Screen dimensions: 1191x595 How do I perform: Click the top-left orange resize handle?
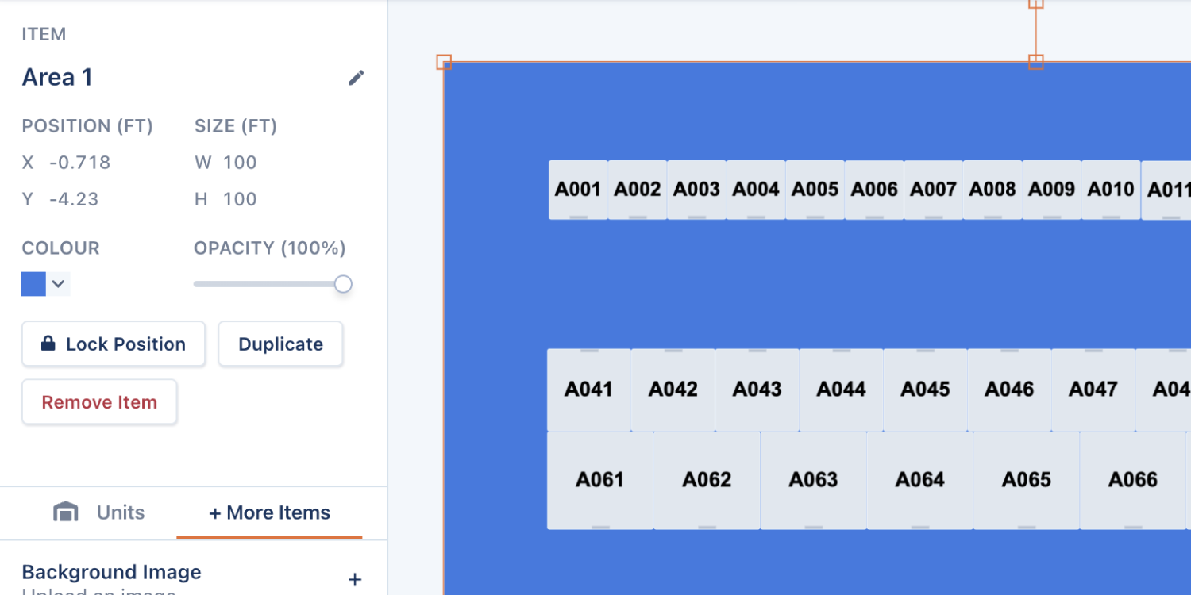[444, 62]
